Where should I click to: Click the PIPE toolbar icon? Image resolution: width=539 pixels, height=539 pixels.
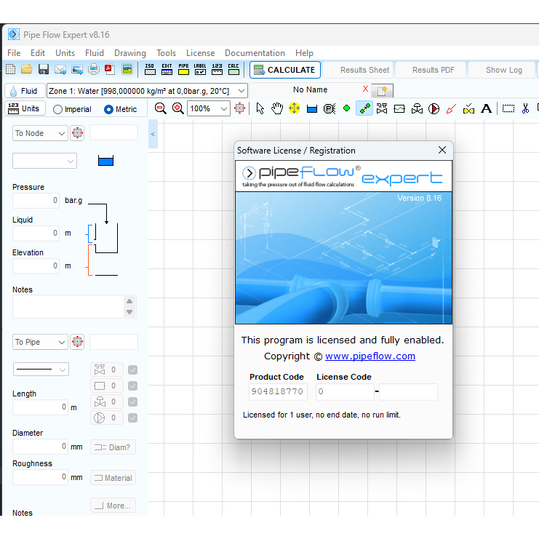click(x=183, y=69)
